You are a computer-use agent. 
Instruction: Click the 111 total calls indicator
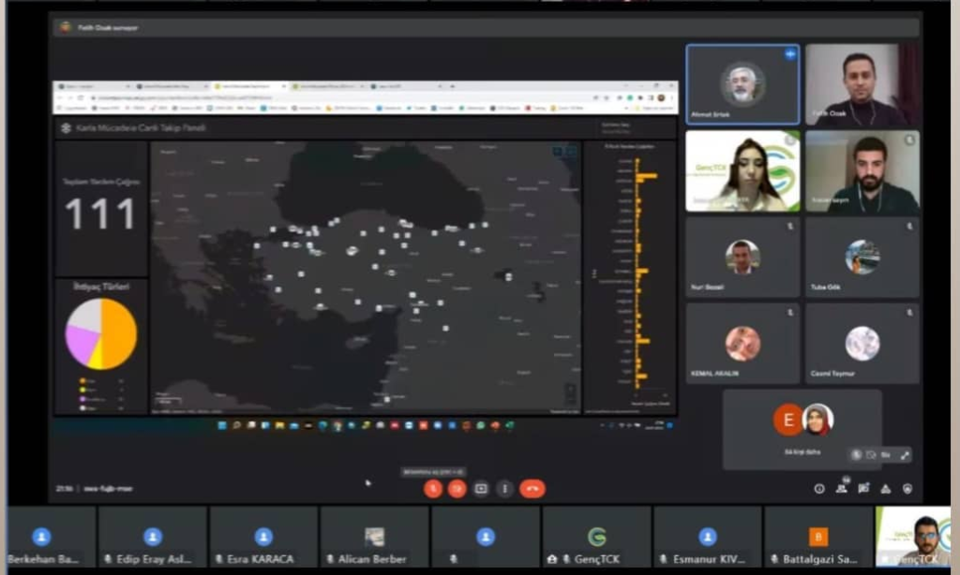click(100, 214)
